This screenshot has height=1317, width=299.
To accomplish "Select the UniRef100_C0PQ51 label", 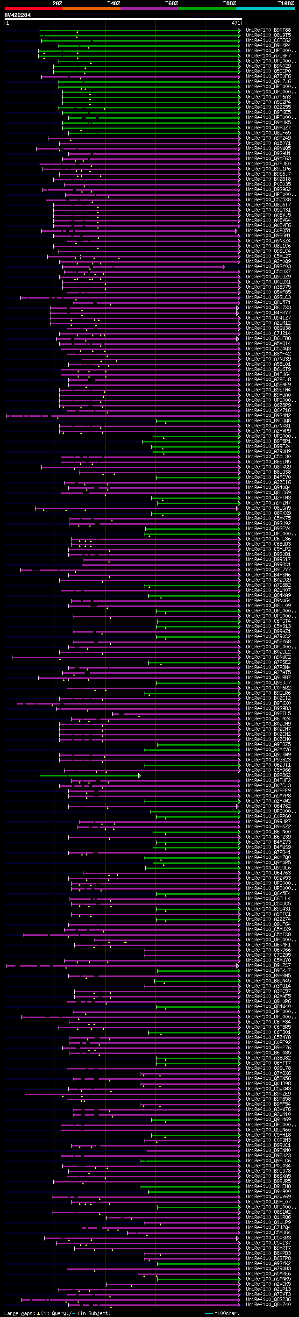I will point(268,231).
